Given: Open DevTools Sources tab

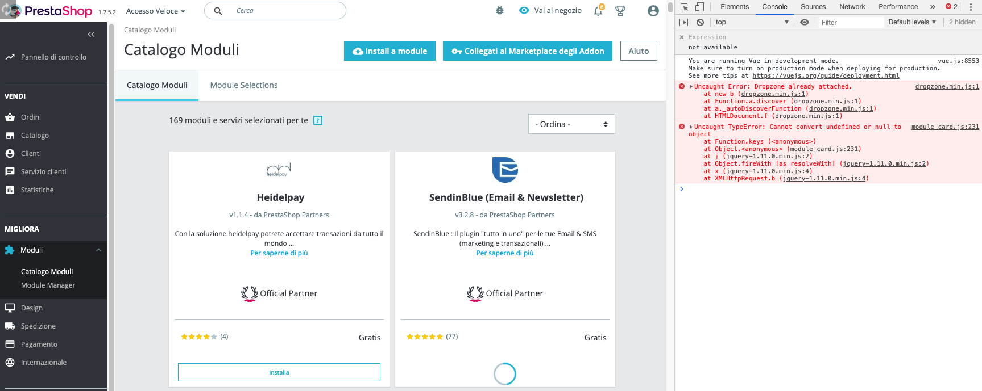Looking at the screenshot, I should pyautogui.click(x=813, y=7).
